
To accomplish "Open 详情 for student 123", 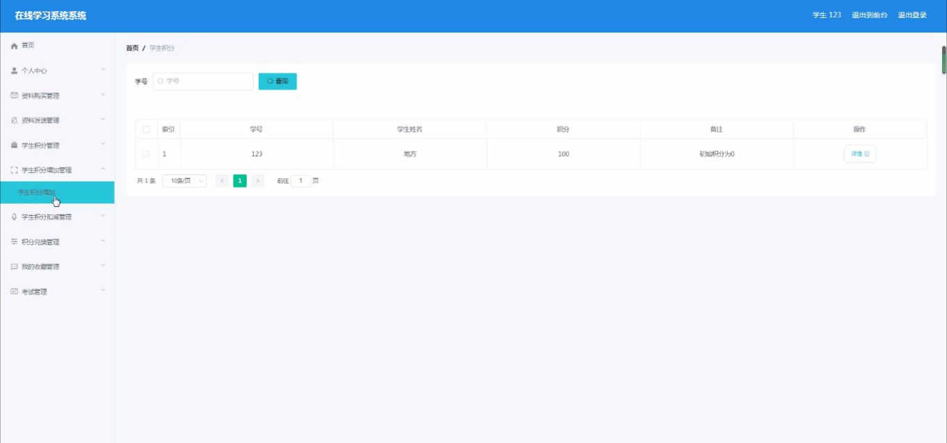I will [x=860, y=154].
